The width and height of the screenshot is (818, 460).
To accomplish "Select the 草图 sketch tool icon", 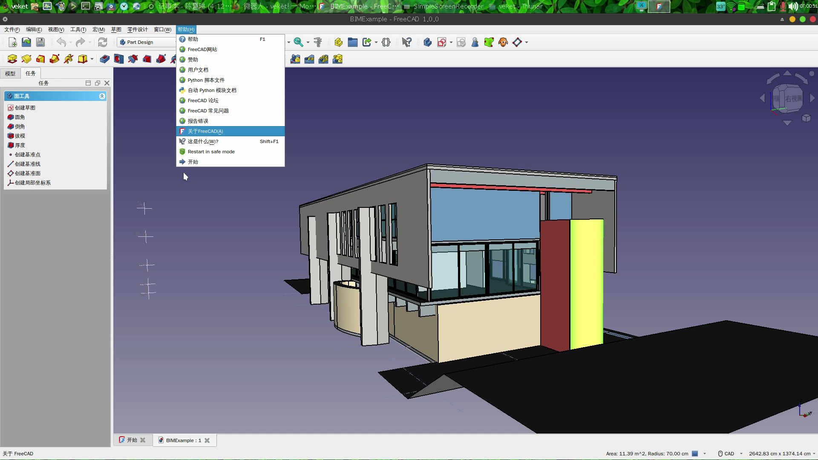I will 9,107.
